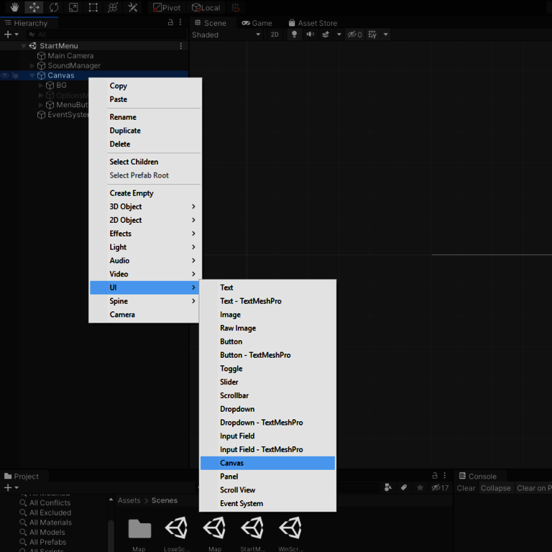
Task: Choose Rename in context menu
Action: click(x=145, y=117)
